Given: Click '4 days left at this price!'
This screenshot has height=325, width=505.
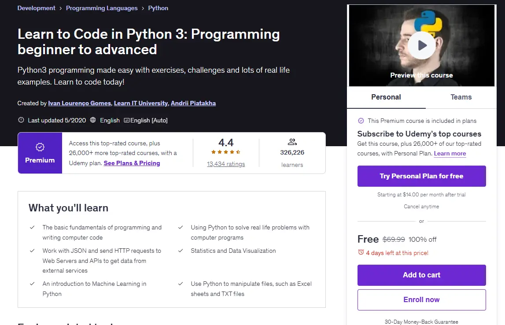Looking at the screenshot, I should pyautogui.click(x=397, y=253).
